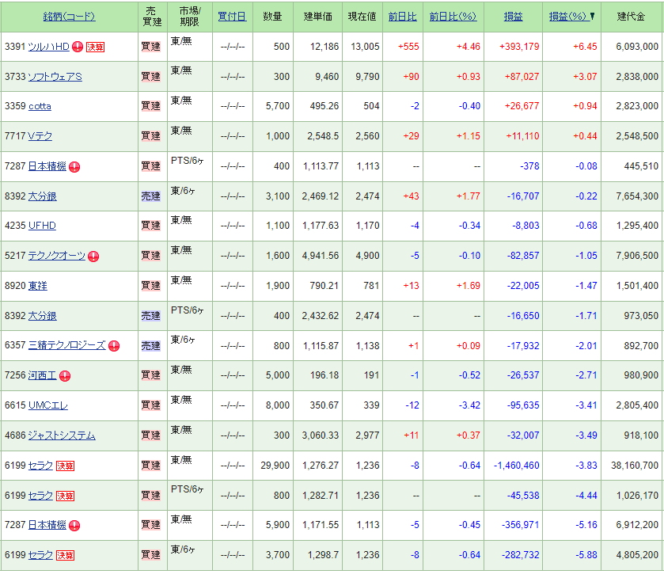The width and height of the screenshot is (664, 578).
Task: Click 決算 badge in セラク row with quantity 3,700
Action: pos(65,556)
